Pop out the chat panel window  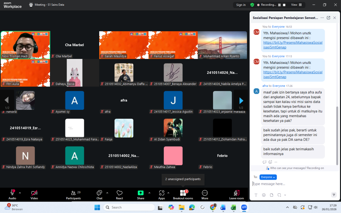(328, 18)
